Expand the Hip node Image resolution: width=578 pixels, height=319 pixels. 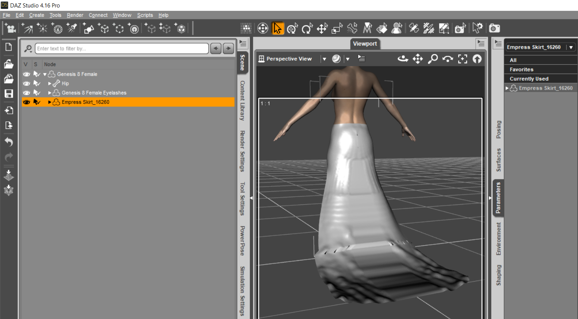[50, 83]
